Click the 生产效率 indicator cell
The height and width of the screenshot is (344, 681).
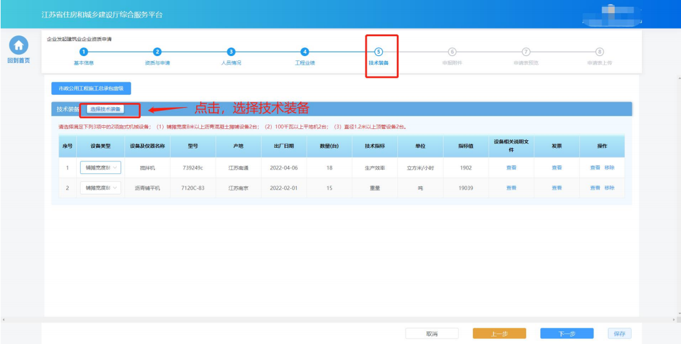coord(375,168)
